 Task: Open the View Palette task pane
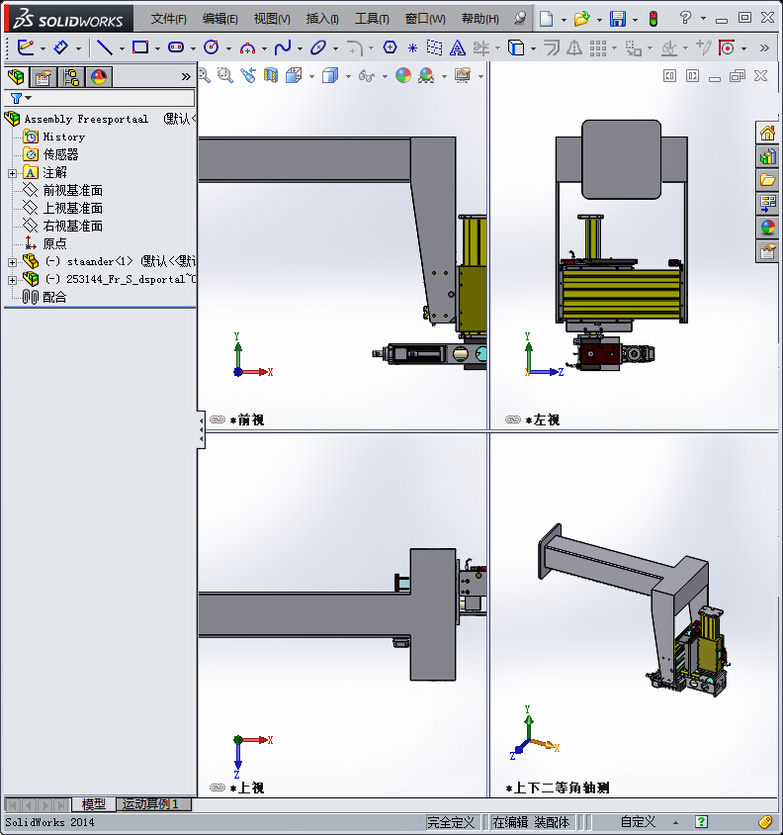pyautogui.click(x=767, y=204)
